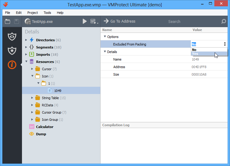Screen dimensions: 230x166
Task: Open the Project menu
Action: click(33, 13)
